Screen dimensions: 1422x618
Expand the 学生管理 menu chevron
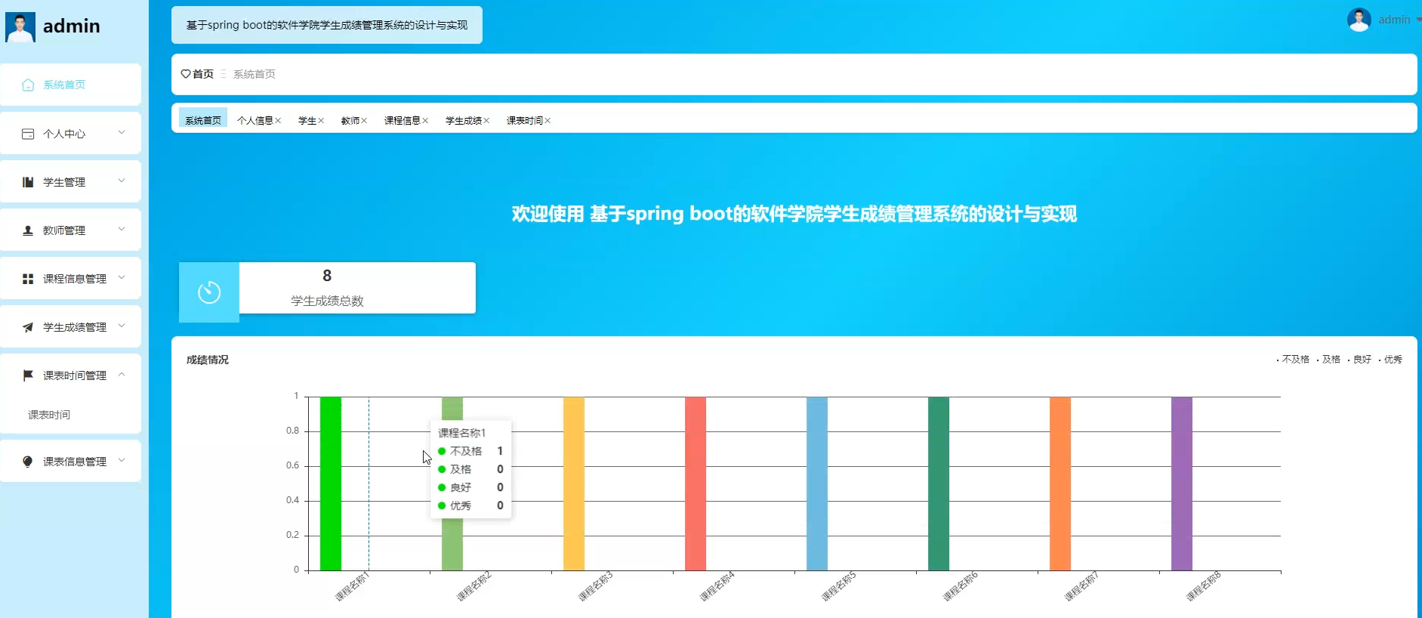pos(122,181)
